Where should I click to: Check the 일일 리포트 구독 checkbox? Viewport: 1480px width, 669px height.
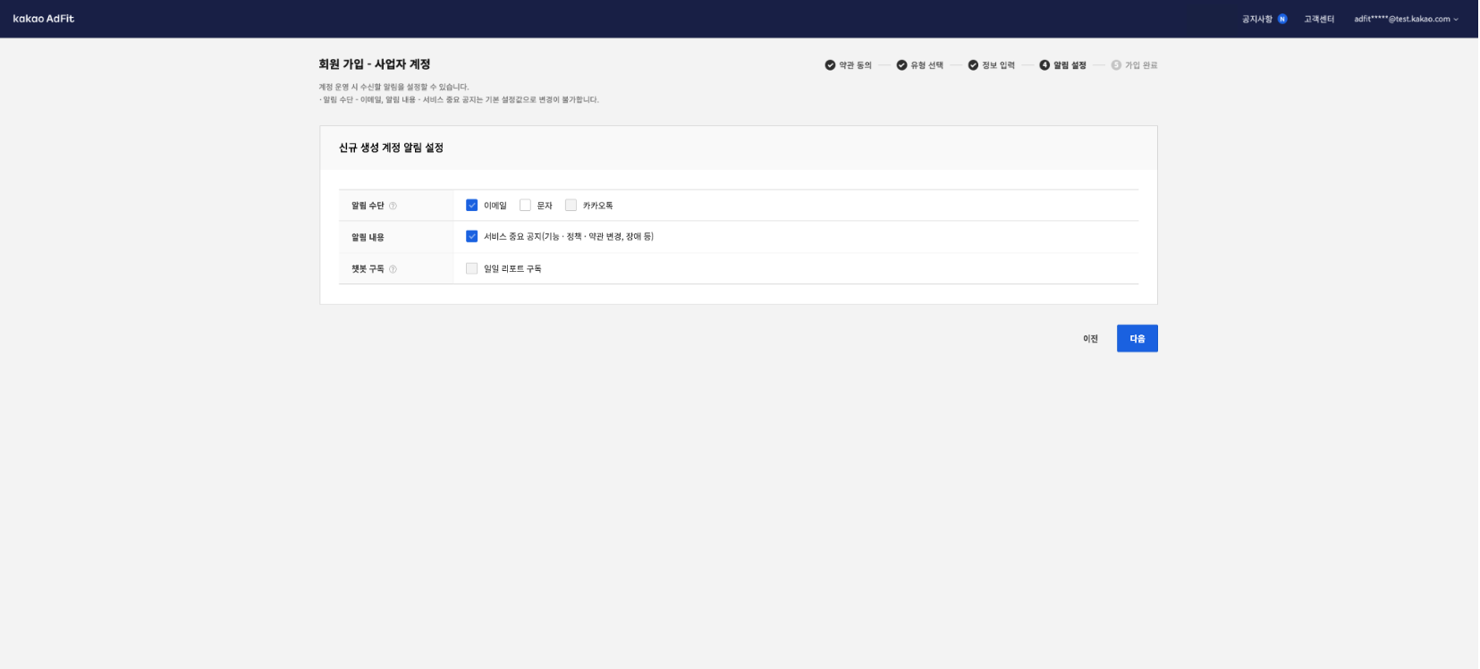tap(472, 269)
